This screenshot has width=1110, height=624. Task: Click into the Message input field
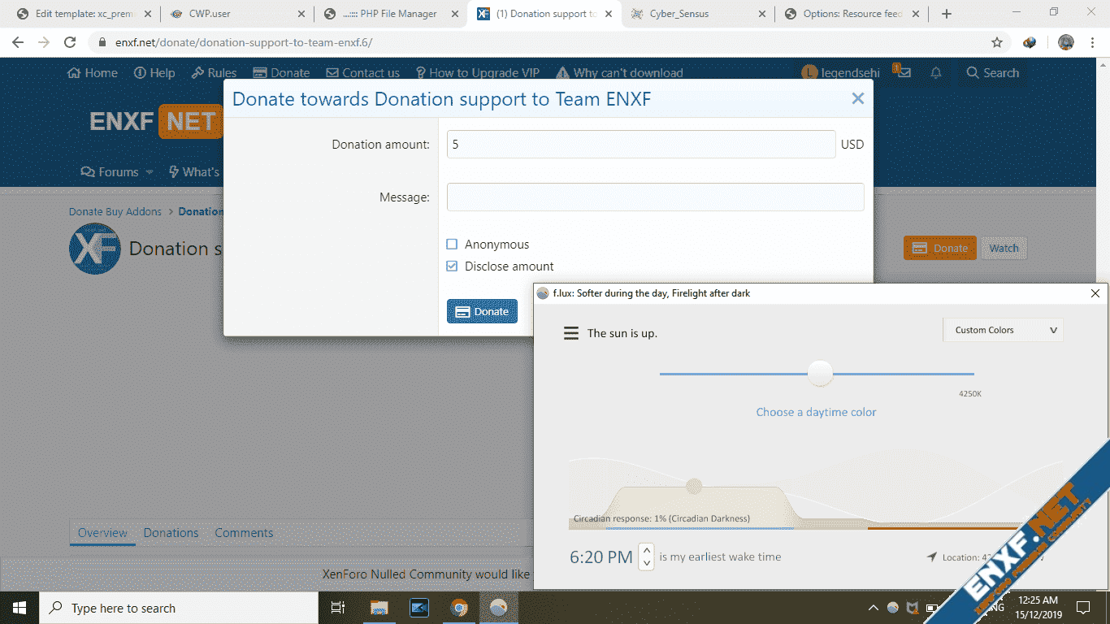pyautogui.click(x=655, y=197)
